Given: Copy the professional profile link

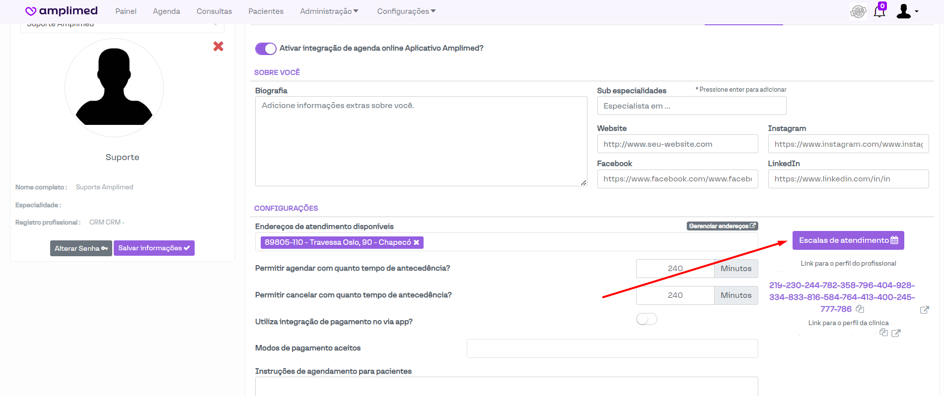Looking at the screenshot, I should (860, 309).
